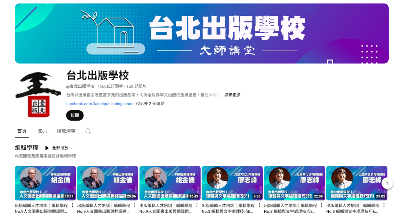The width and height of the screenshot is (394, 216).
Task: Open the 胡金倫 video thumbnail lasting 19:11
Action: click(x=45, y=183)
